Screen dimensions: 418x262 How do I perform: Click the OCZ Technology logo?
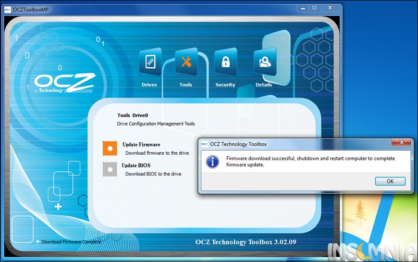pos(65,83)
